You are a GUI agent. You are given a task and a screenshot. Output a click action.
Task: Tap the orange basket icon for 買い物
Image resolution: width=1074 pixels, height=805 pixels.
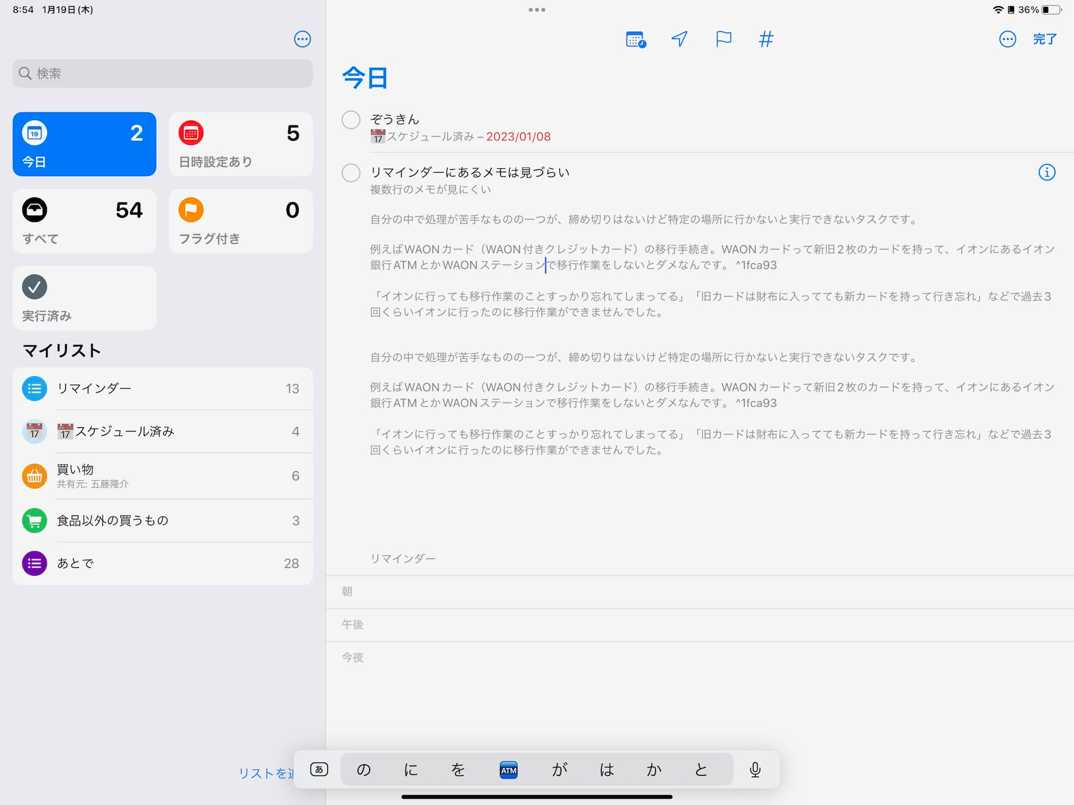pos(35,476)
